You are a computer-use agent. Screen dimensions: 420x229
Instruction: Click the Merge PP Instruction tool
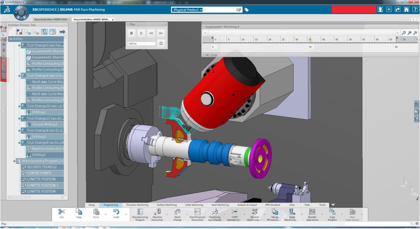click(x=275, y=215)
